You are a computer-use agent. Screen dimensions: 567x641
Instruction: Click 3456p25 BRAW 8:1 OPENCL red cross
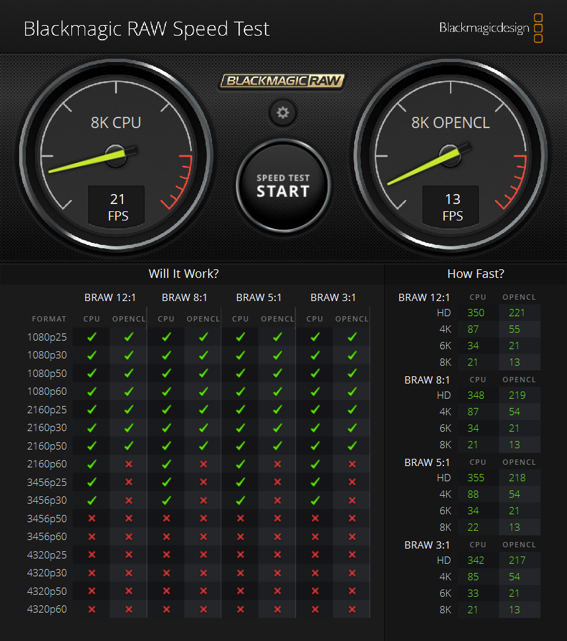point(204,482)
